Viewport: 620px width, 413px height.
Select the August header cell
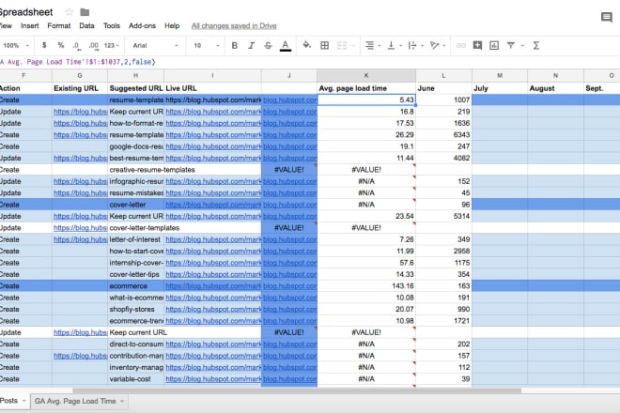[x=555, y=88]
